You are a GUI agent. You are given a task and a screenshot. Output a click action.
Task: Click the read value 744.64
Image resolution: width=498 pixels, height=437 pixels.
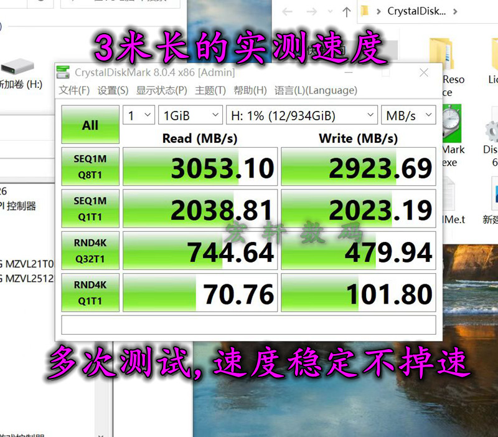click(200, 251)
